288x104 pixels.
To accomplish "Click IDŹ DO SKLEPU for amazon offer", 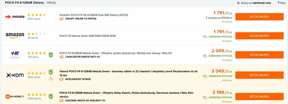I will pos(259,36).
